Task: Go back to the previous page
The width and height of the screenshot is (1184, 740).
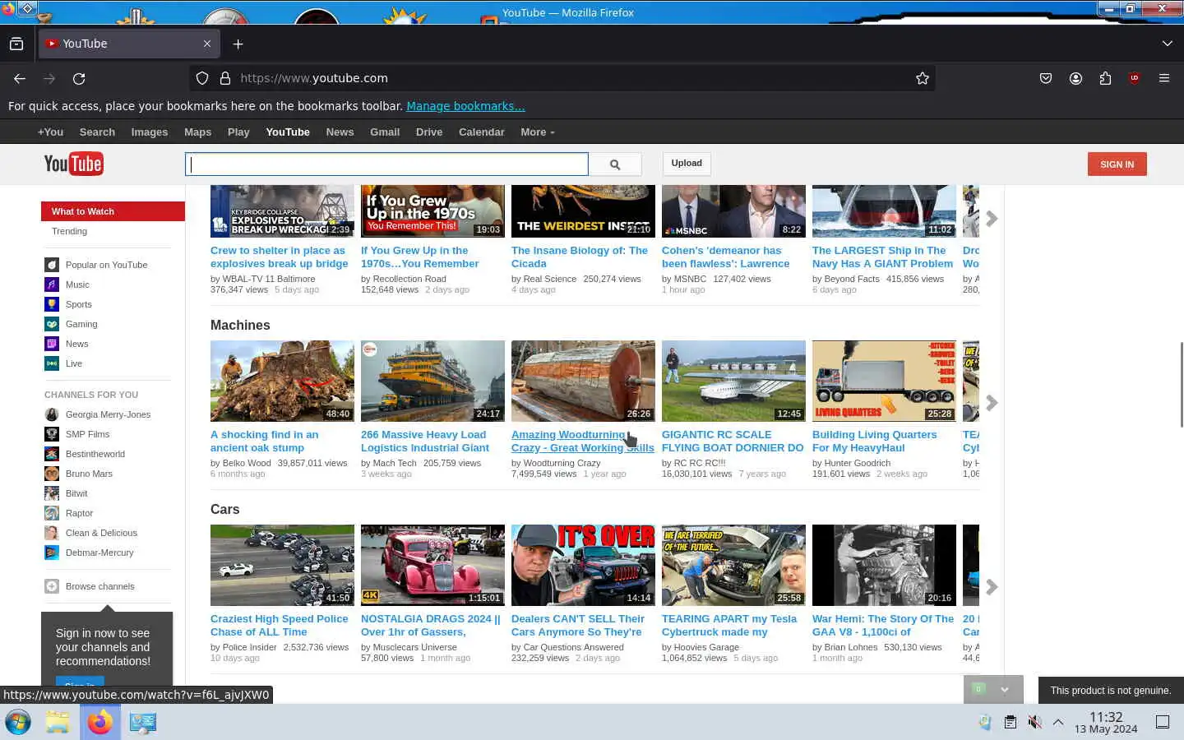Action: pyautogui.click(x=20, y=78)
